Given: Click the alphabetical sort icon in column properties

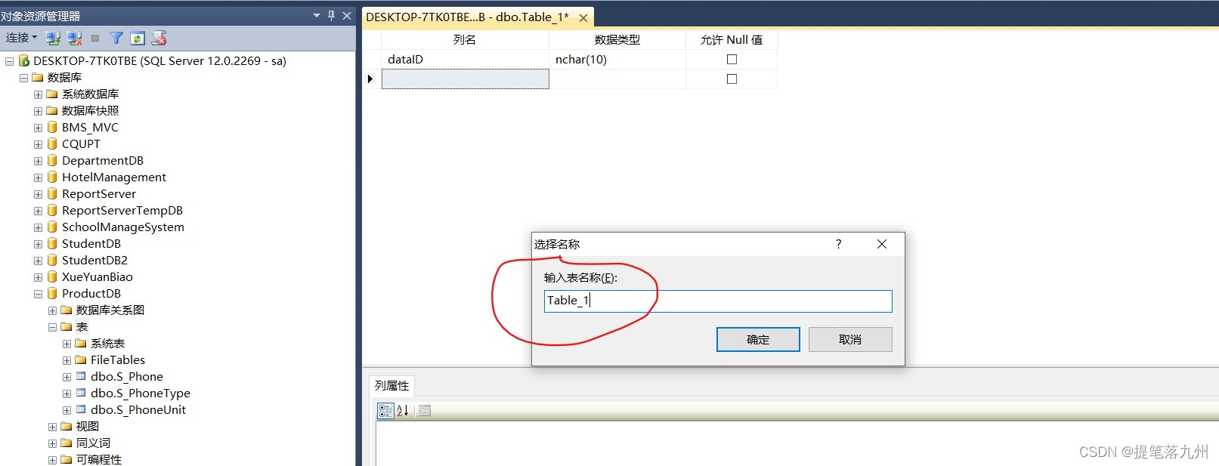Looking at the screenshot, I should click(x=402, y=410).
